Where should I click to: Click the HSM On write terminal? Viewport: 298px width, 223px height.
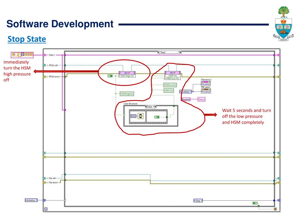pyautogui.click(x=173, y=76)
